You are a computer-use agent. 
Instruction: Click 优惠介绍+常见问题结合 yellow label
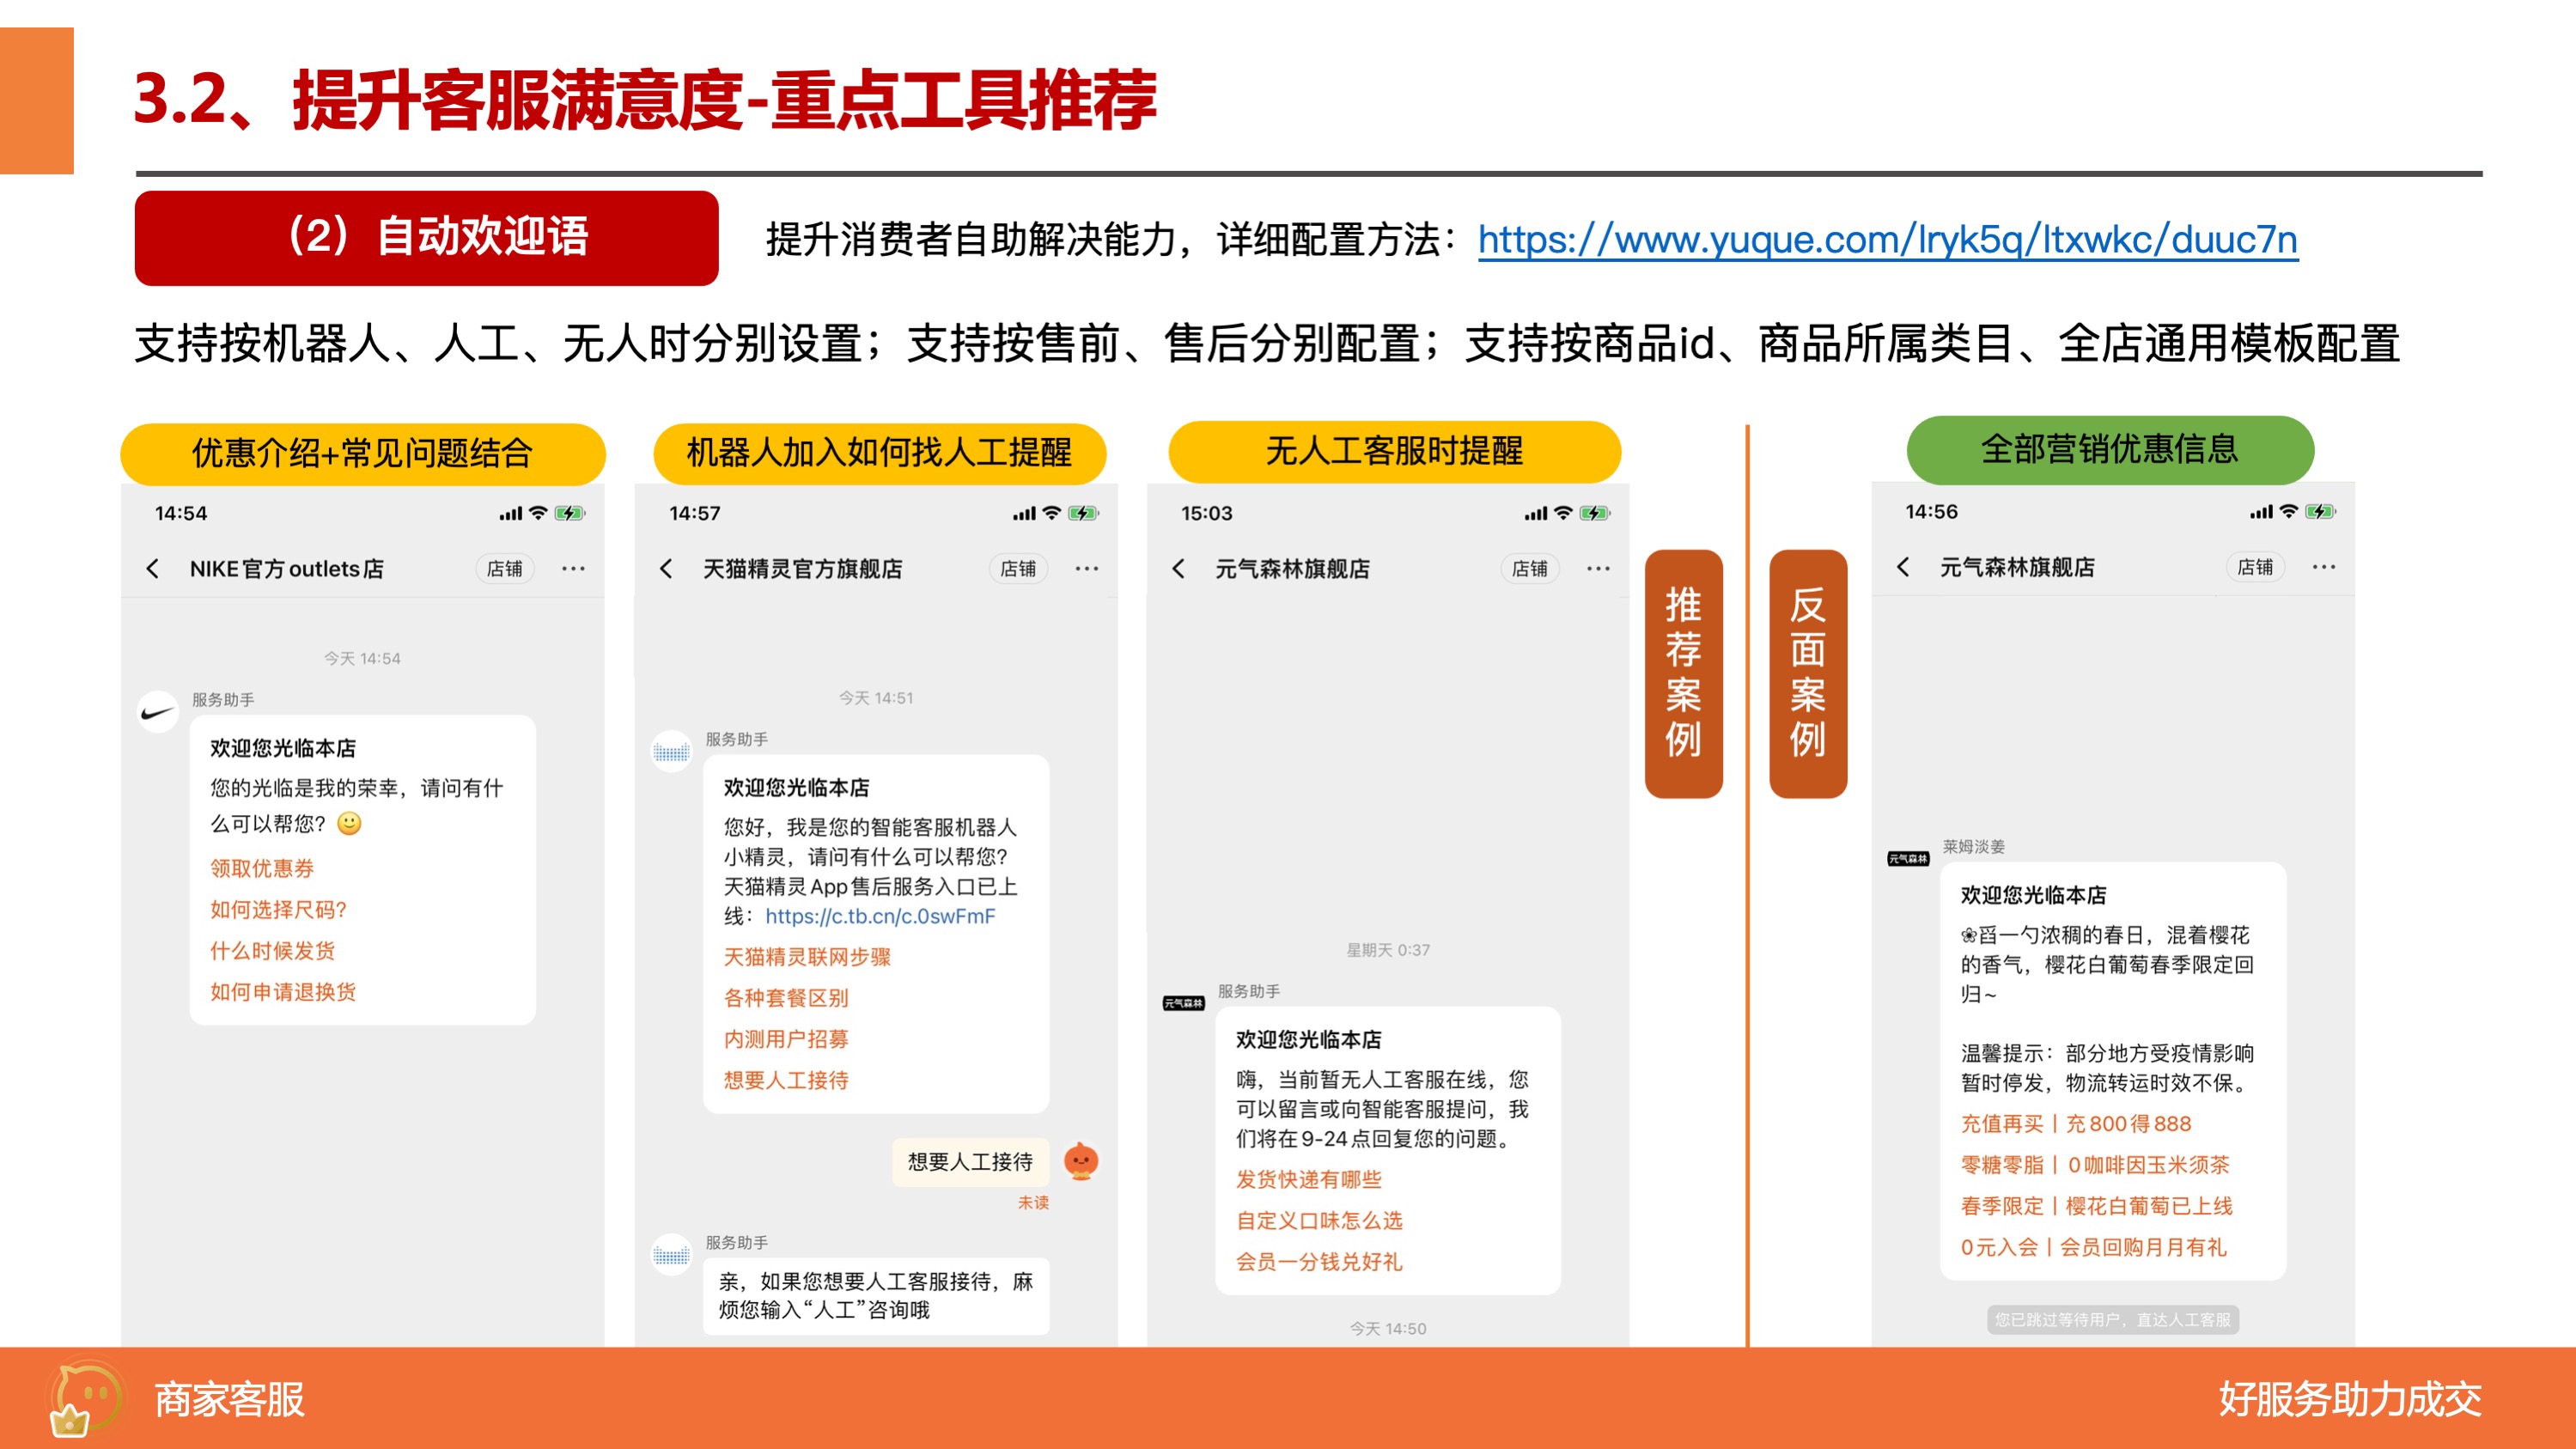363,453
